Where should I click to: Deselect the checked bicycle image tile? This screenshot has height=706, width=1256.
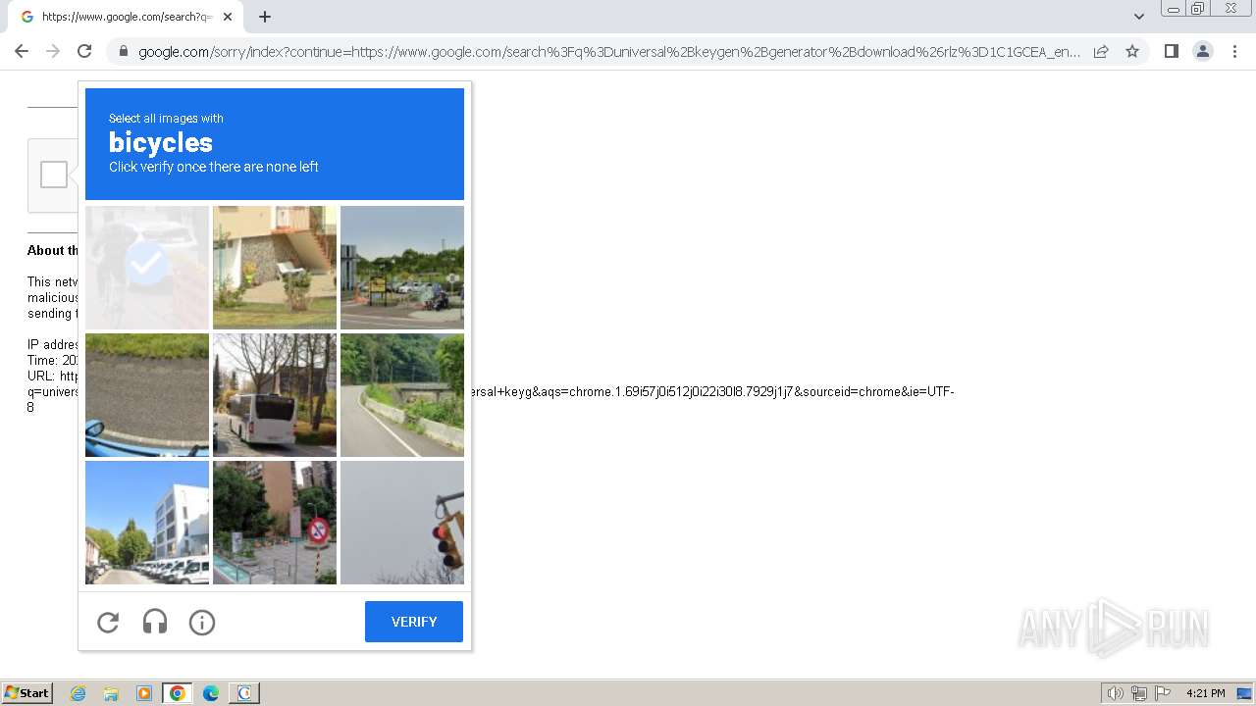point(147,267)
